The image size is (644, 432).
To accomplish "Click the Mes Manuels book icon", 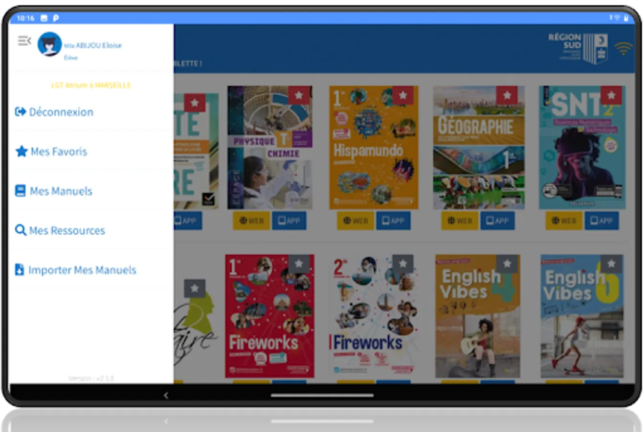I will pyautogui.click(x=20, y=191).
